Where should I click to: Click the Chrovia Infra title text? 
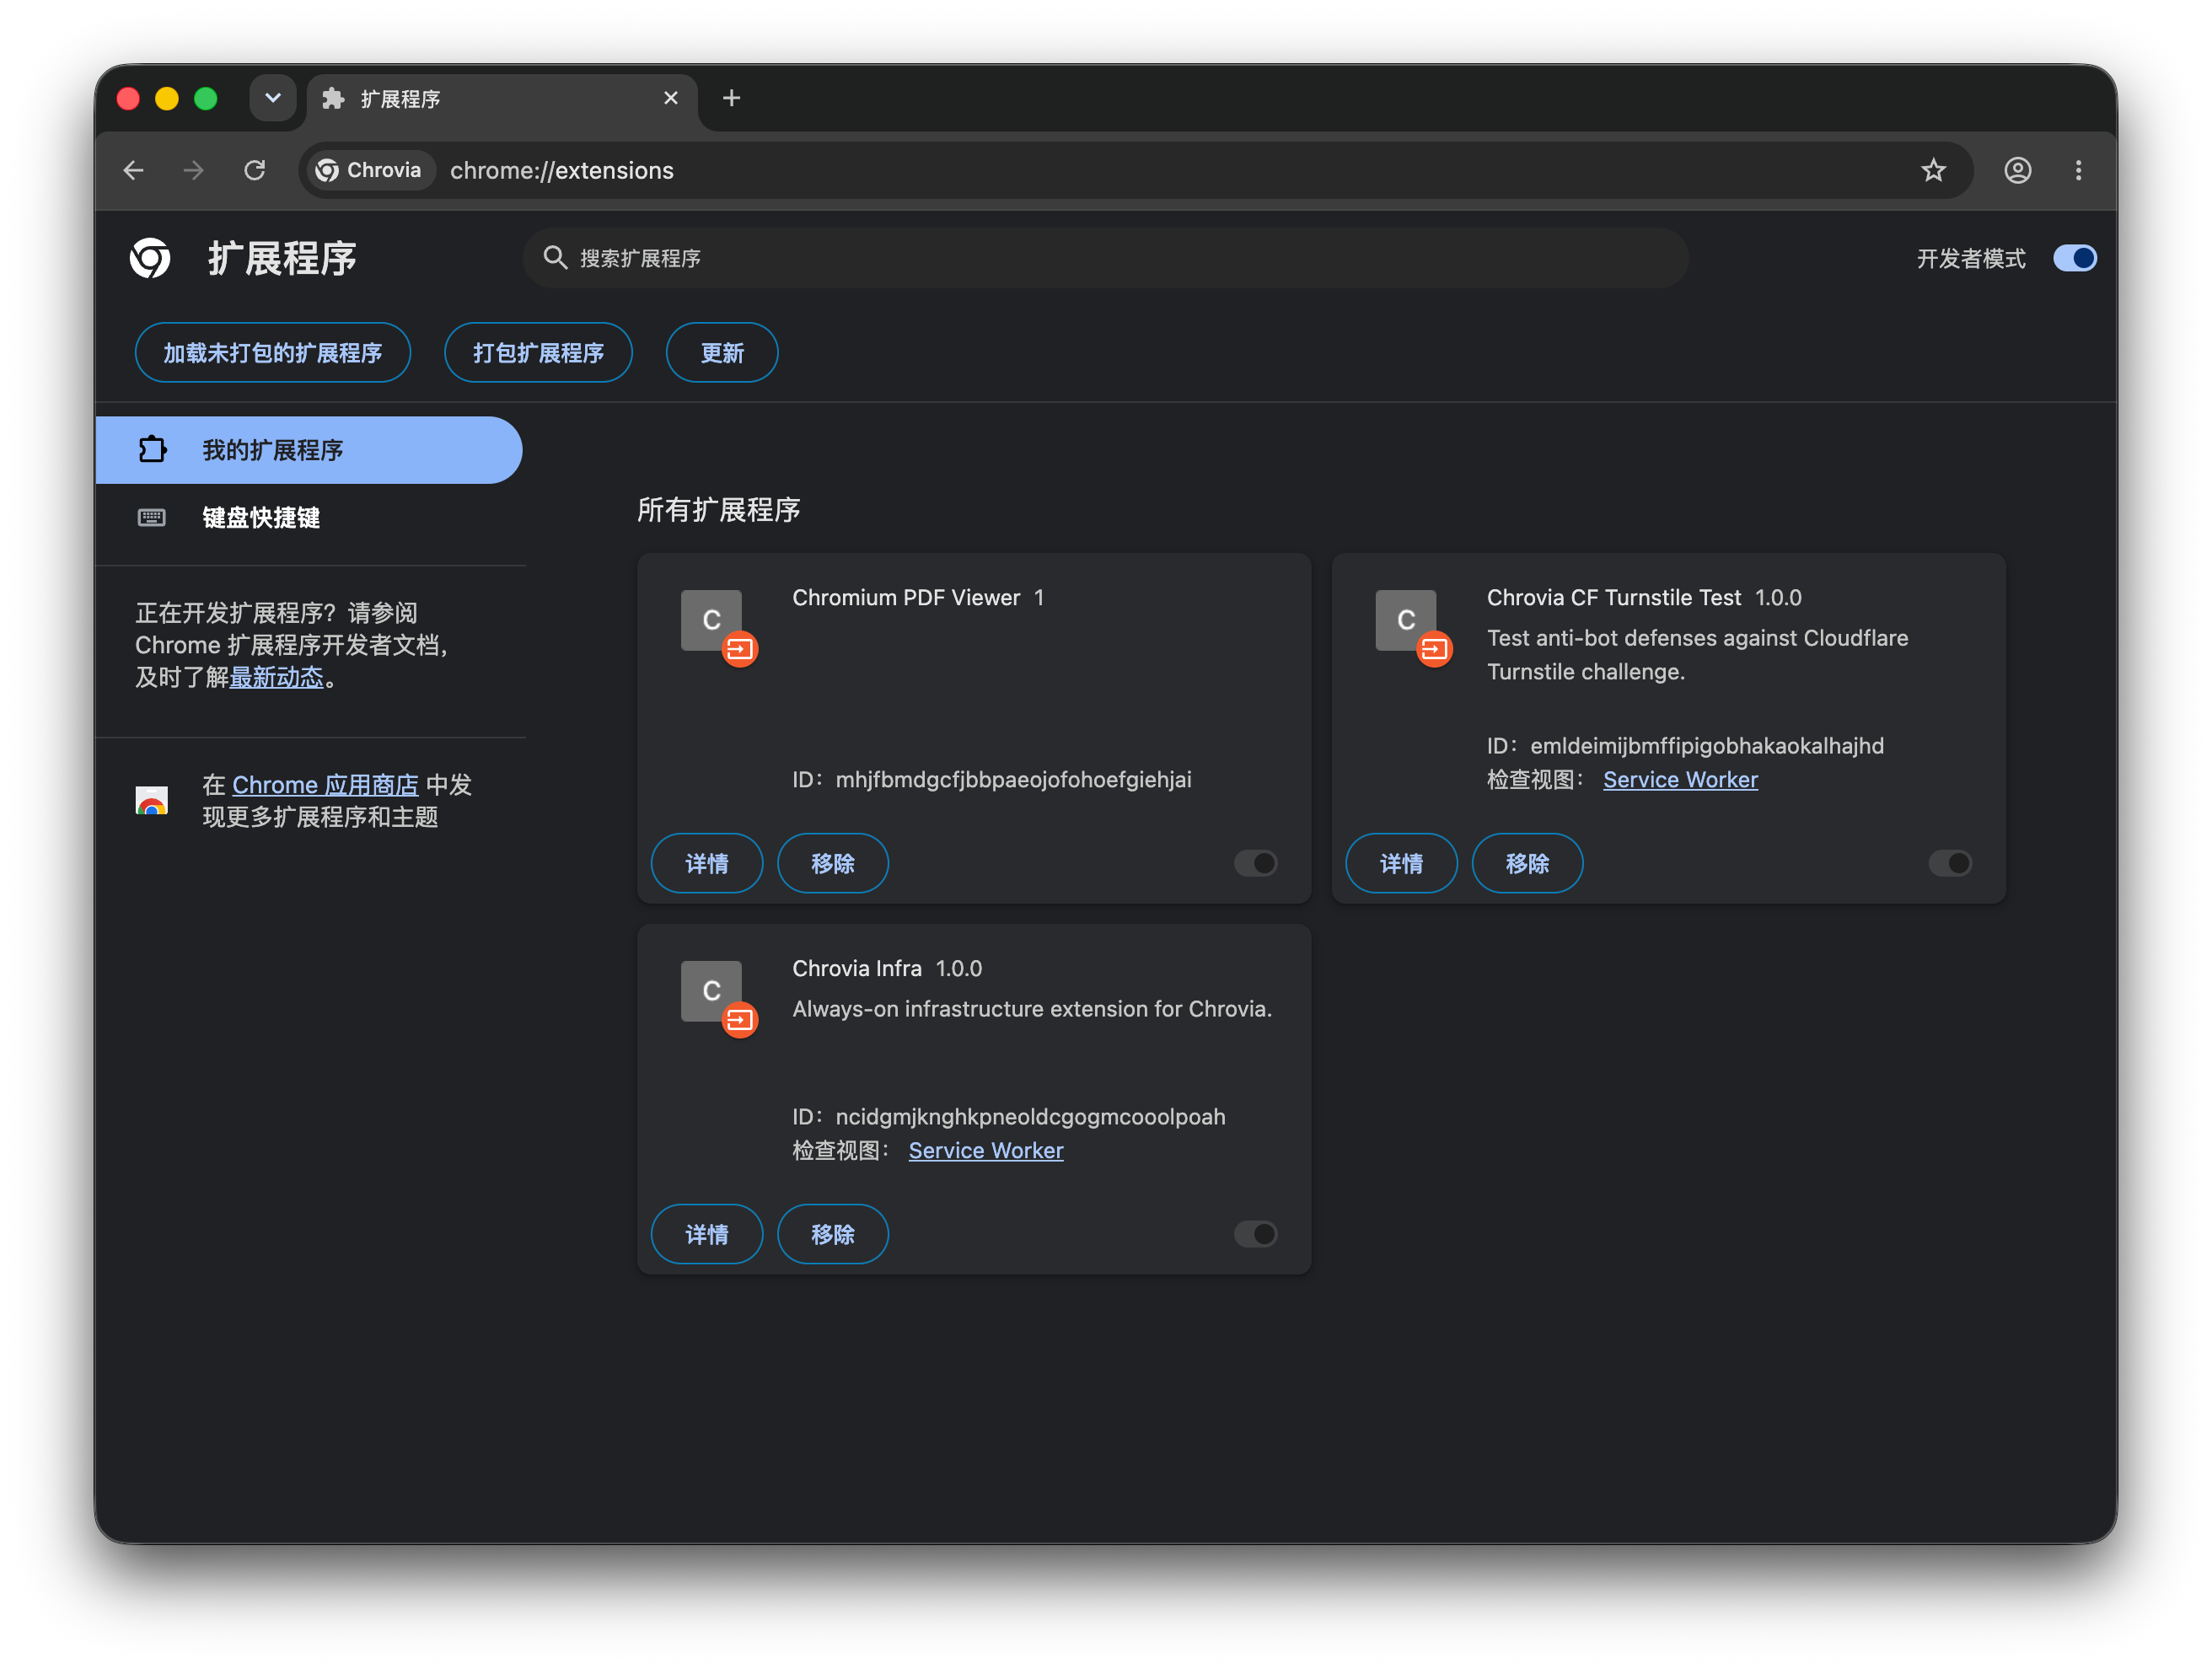[856, 968]
